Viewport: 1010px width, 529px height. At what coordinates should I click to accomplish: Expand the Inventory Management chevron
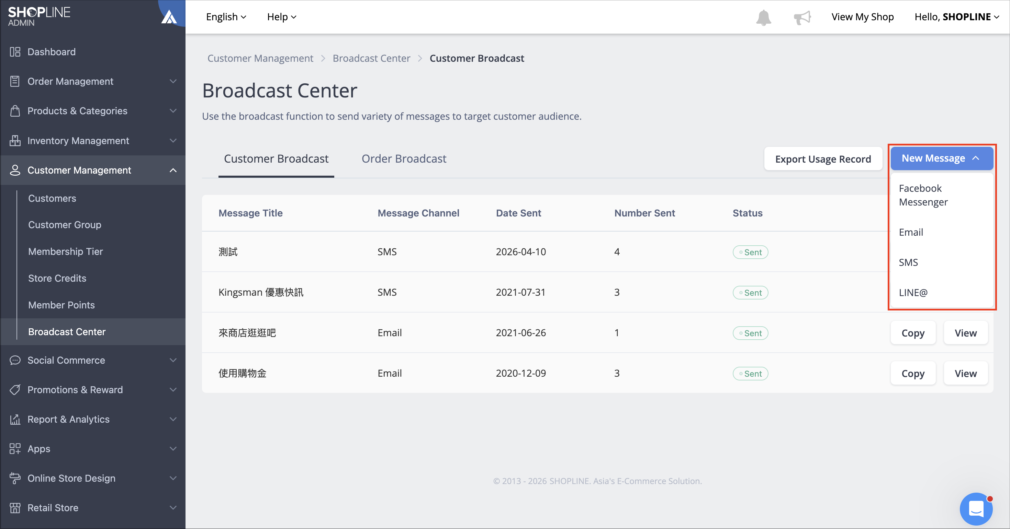click(173, 141)
